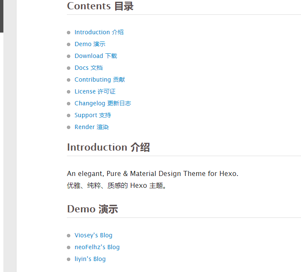The image size is (301, 272).
Task: Click the Demo 演示 section heading
Action: [x=93, y=209]
